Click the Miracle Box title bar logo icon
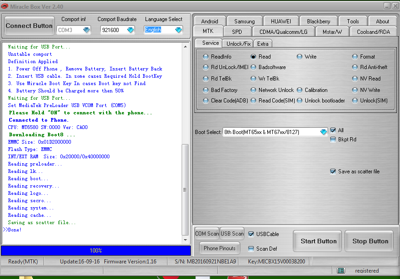Screen dimensions: 400x279 (x=4, y=6)
